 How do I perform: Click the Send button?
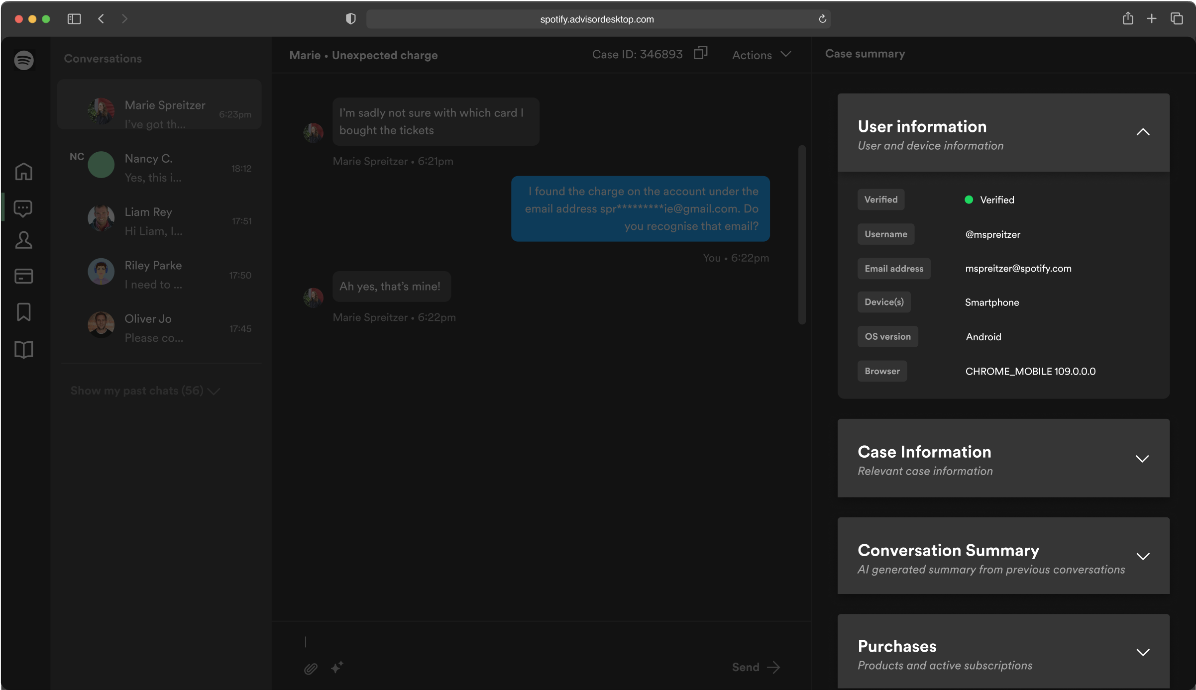tap(755, 667)
